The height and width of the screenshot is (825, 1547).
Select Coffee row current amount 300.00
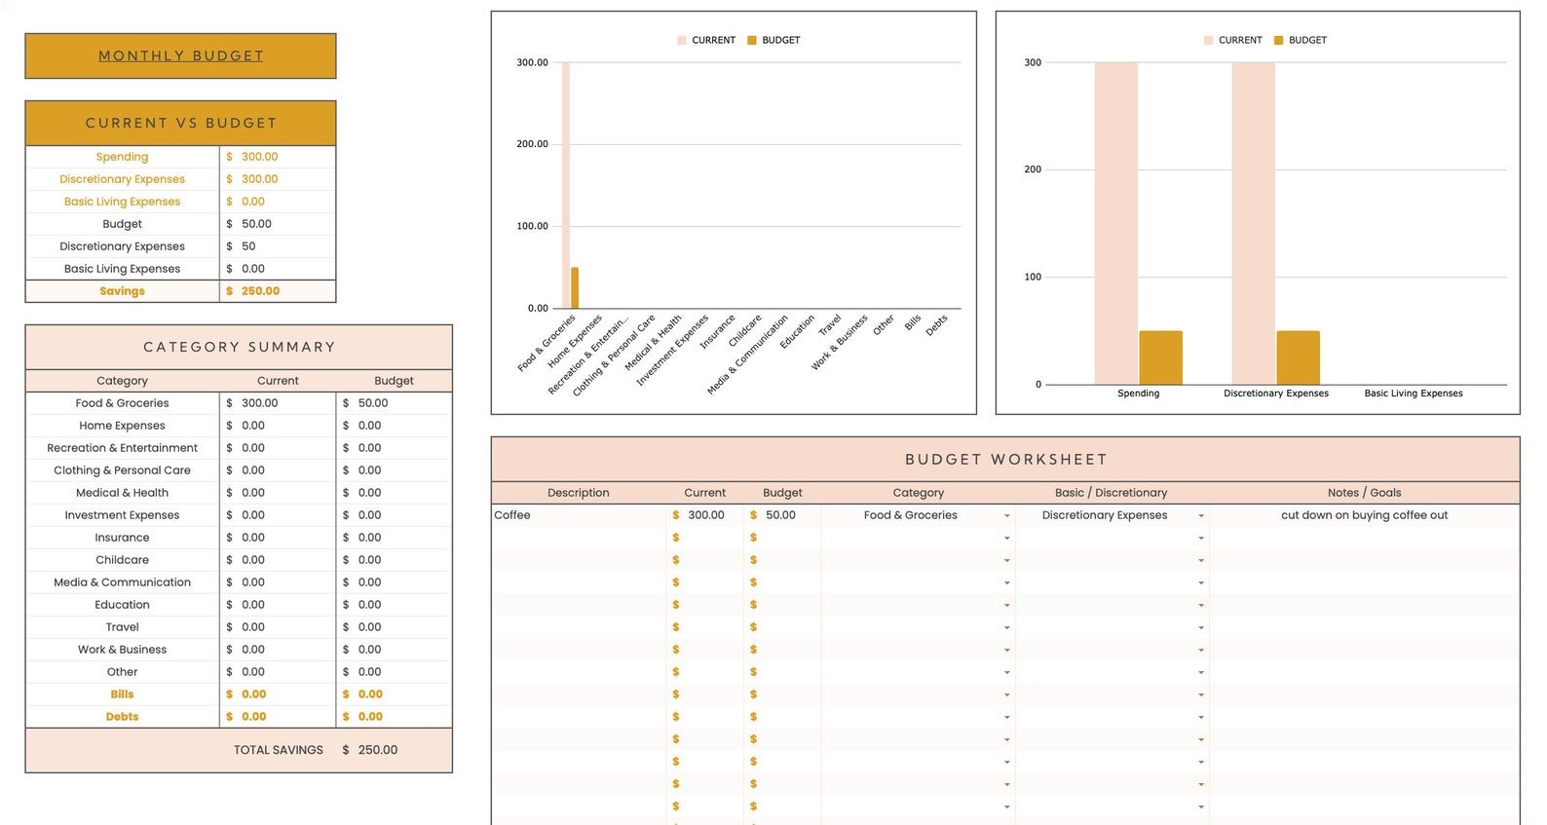tap(705, 515)
